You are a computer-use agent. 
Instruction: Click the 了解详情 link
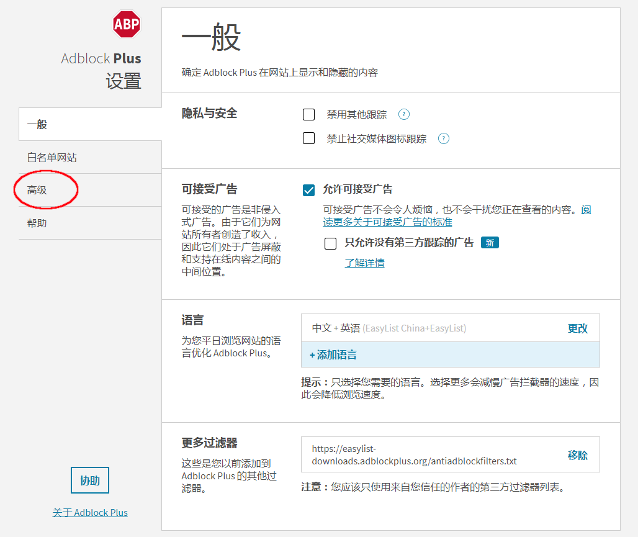tap(364, 263)
